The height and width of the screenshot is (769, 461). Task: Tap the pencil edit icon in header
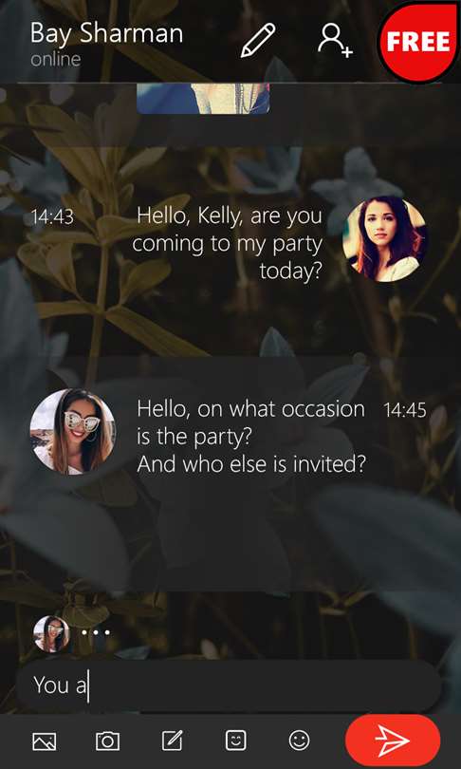point(258,40)
